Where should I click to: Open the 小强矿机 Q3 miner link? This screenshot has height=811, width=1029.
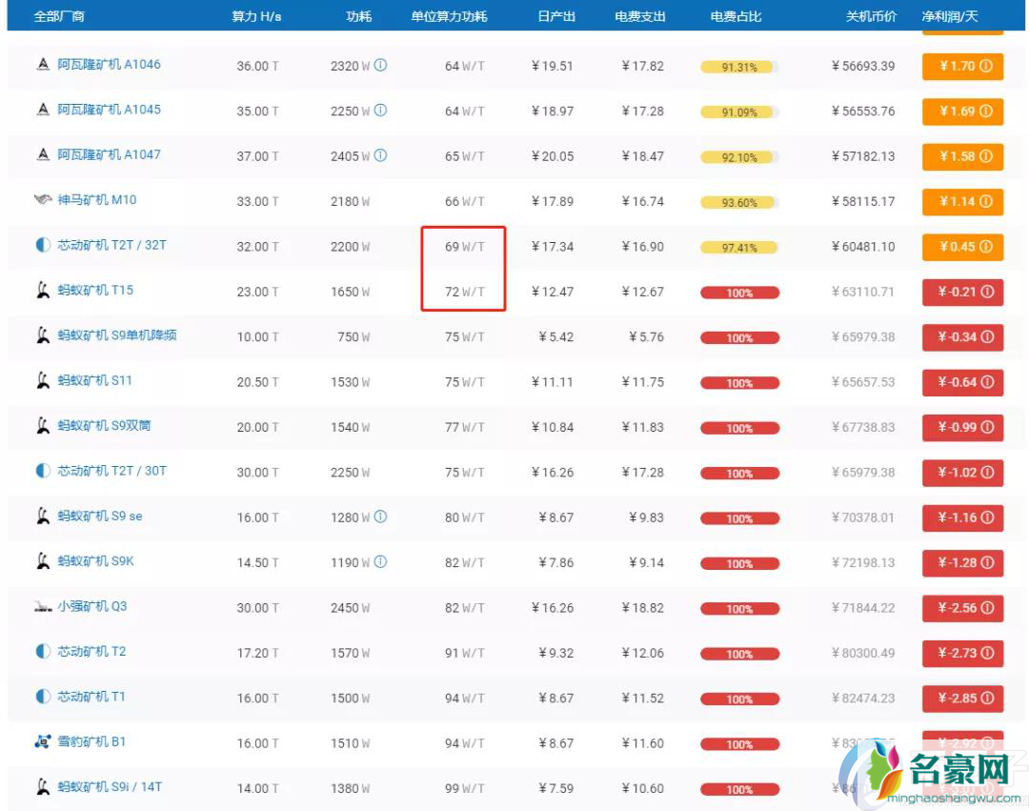click(91, 606)
